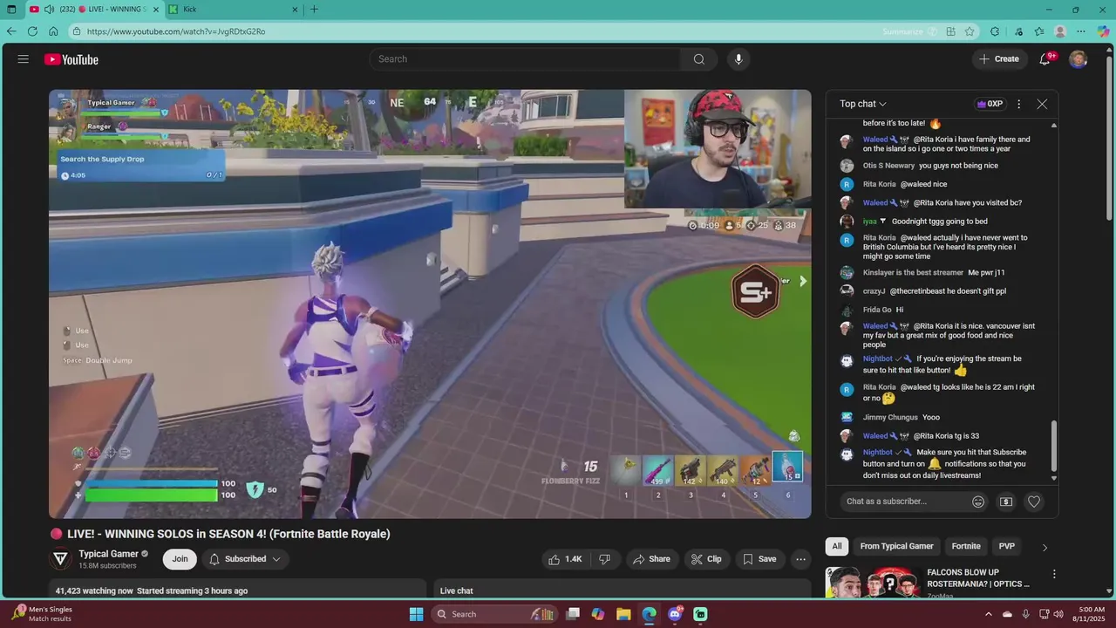
Task: Open Men's Singles match results widget
Action: click(x=44, y=614)
